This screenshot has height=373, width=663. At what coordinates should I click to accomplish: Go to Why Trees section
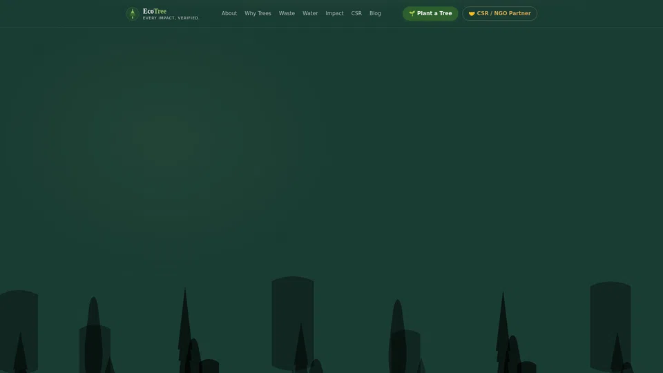(x=258, y=14)
